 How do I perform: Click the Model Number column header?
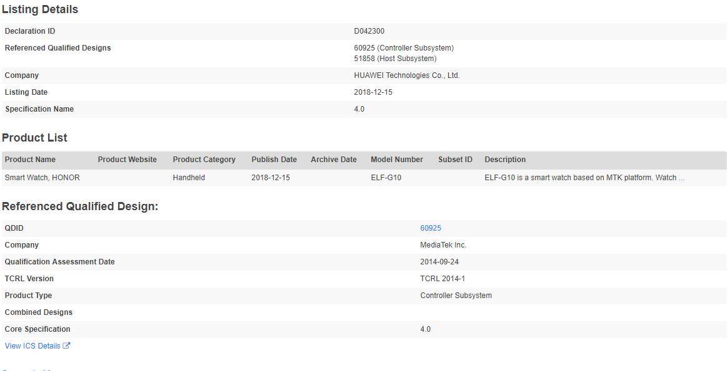pos(397,160)
